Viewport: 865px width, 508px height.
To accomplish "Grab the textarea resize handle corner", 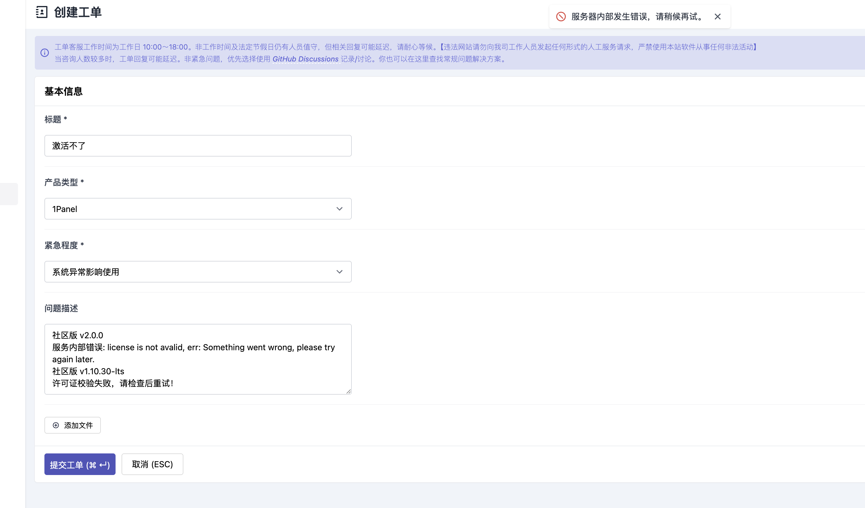I will point(348,391).
